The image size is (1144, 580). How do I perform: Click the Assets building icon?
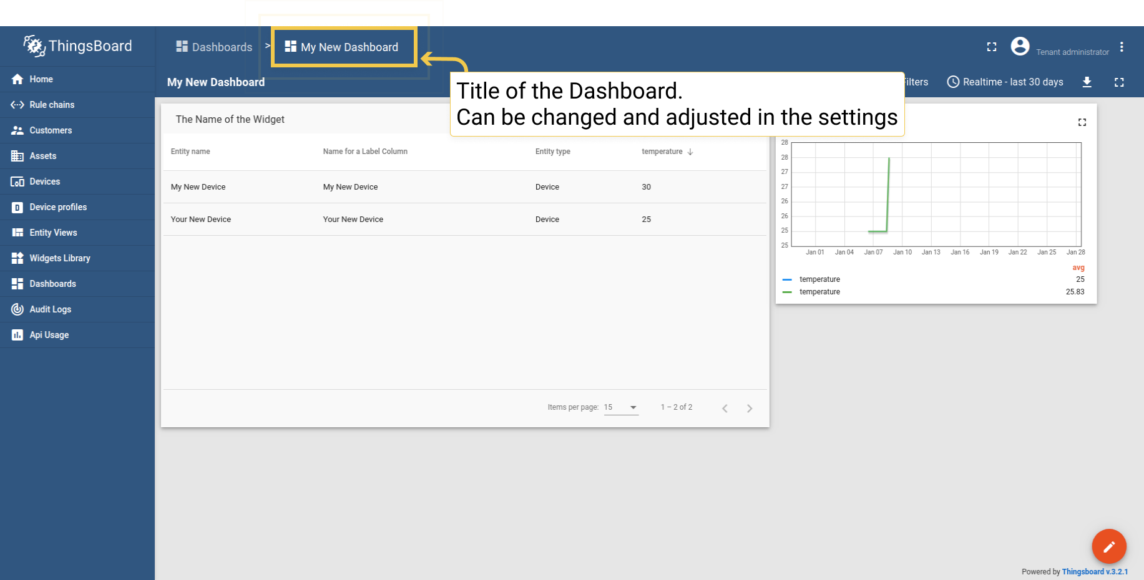(17, 156)
